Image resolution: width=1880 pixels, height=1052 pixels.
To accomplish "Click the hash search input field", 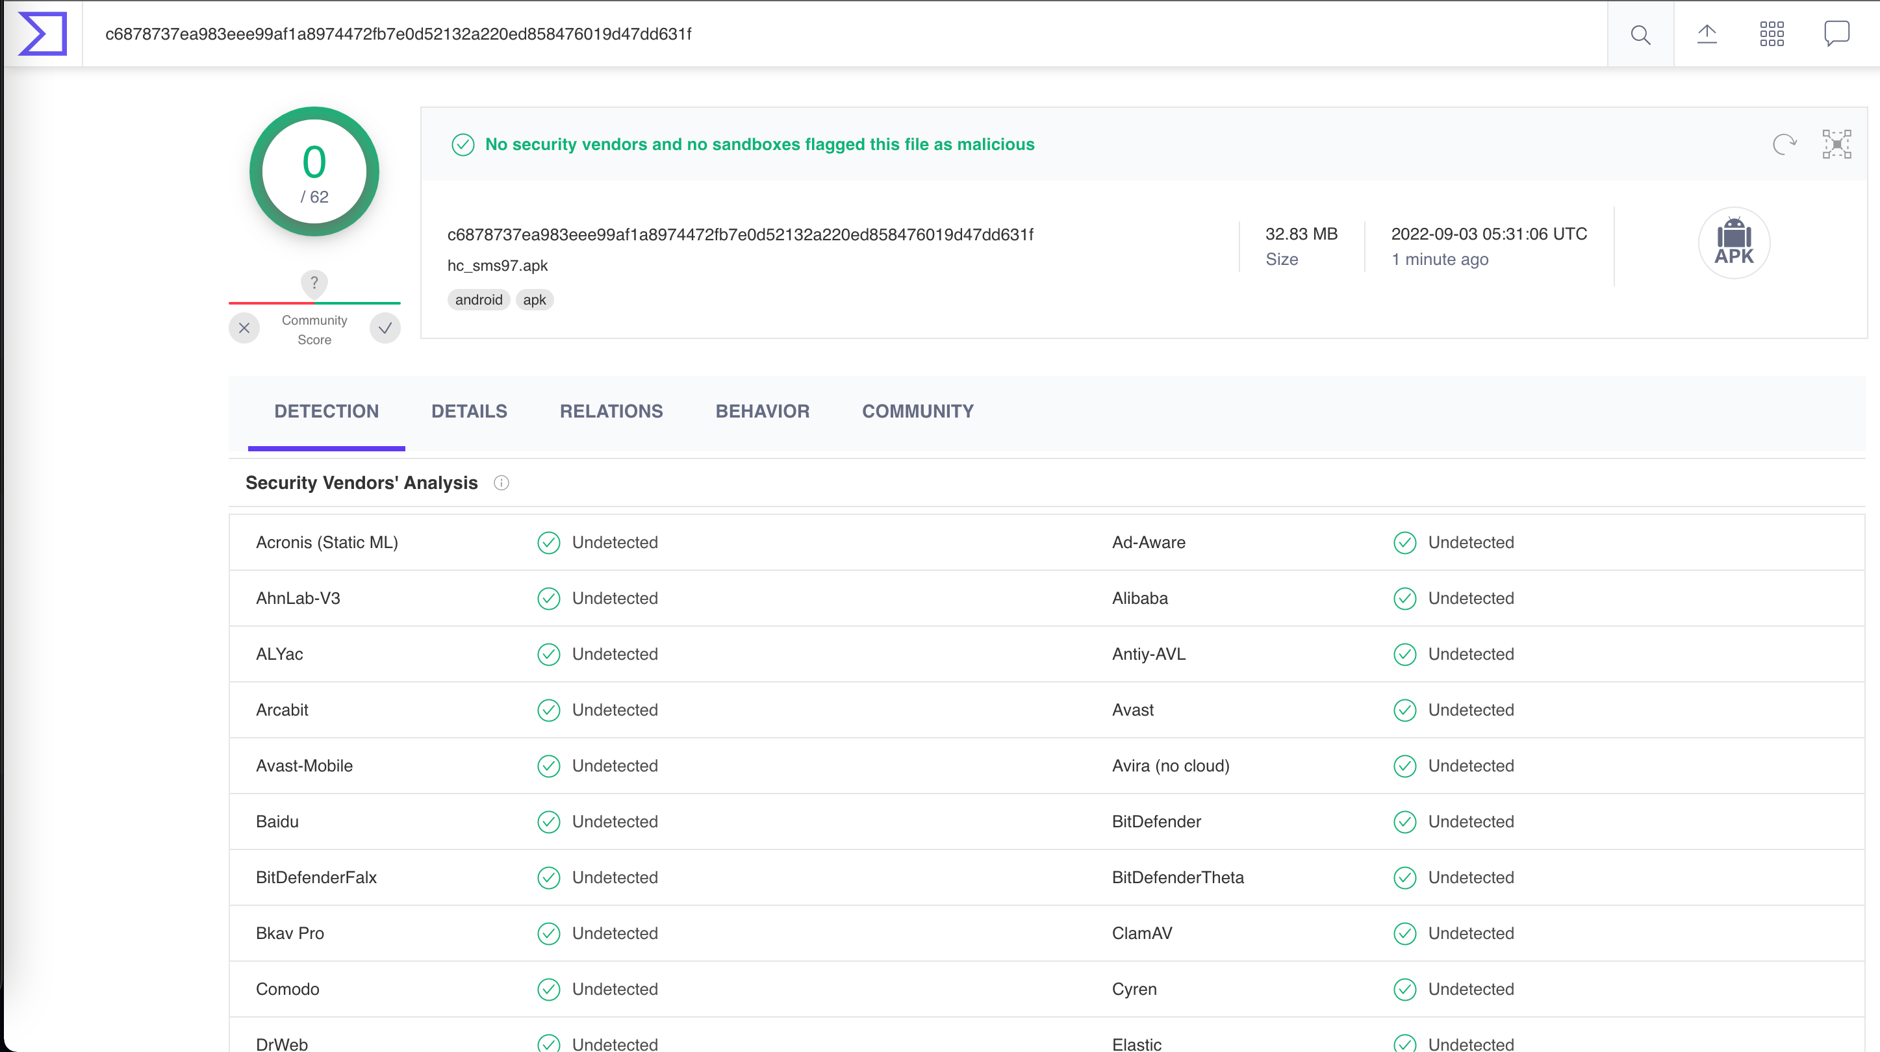I will [x=845, y=34].
